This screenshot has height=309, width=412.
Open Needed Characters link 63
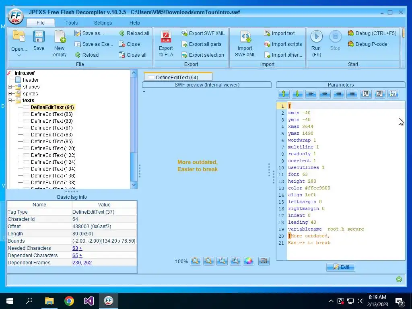pyautogui.click(x=75, y=248)
